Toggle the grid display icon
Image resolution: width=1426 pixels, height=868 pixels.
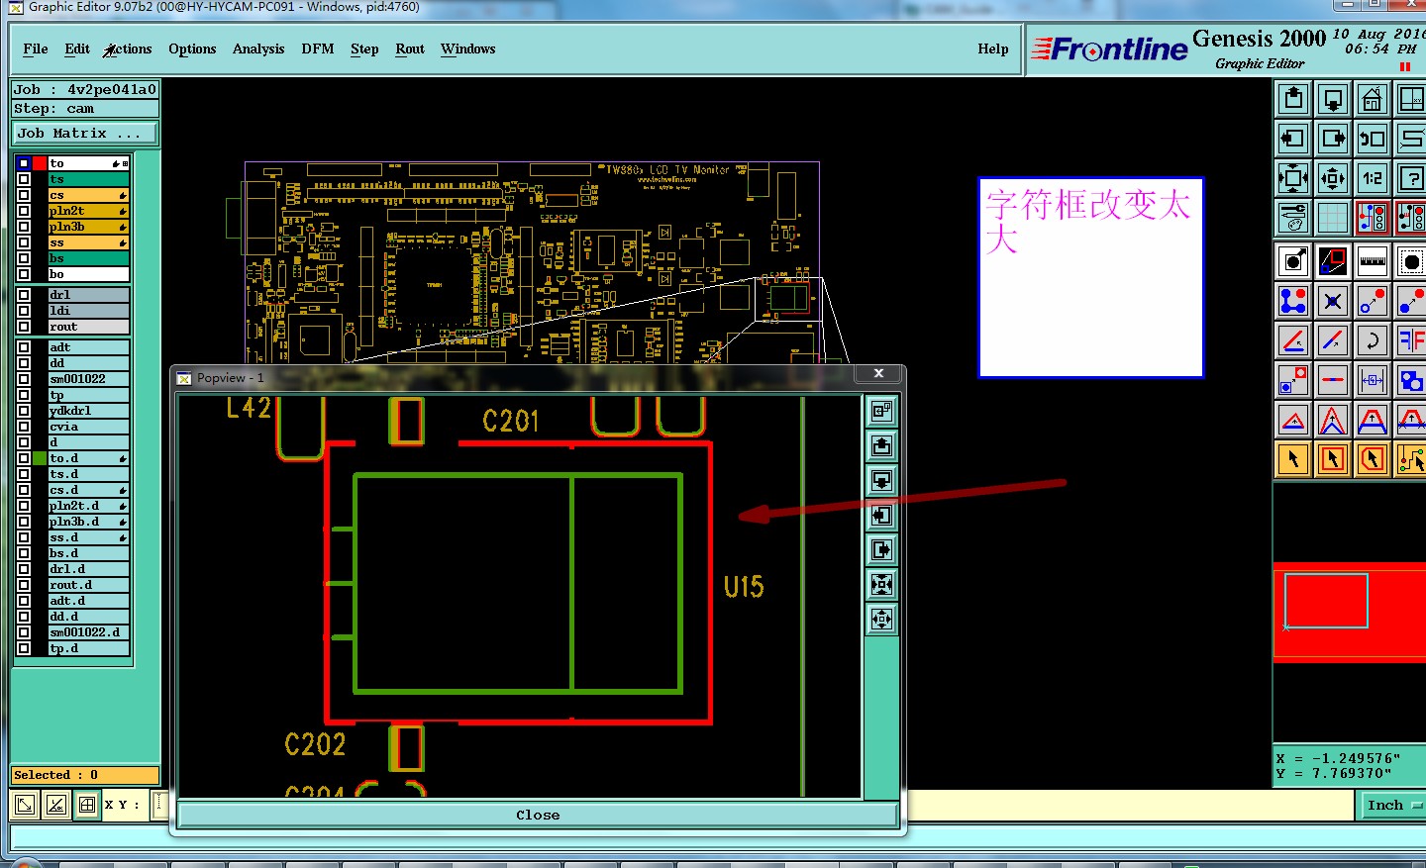(x=1333, y=218)
